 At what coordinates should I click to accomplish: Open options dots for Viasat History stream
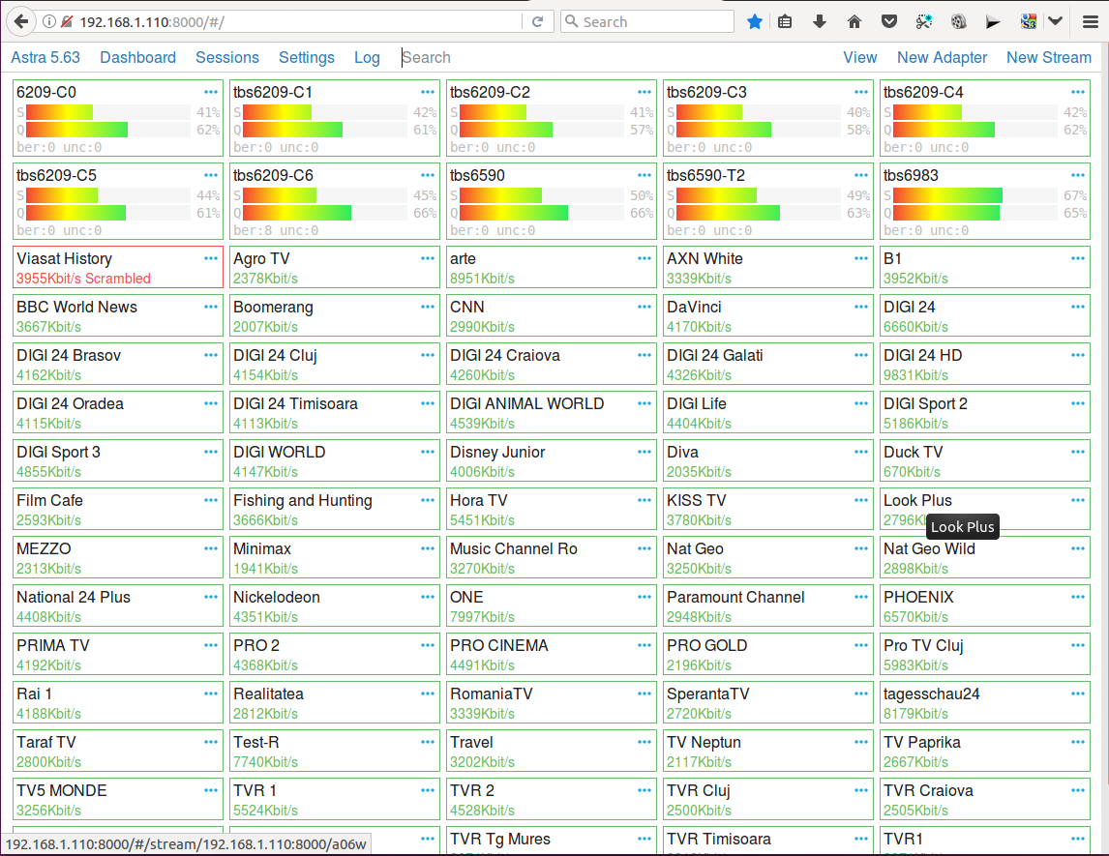pos(211,258)
